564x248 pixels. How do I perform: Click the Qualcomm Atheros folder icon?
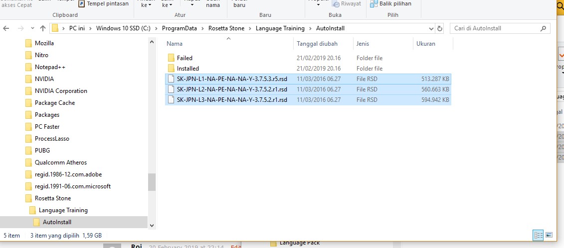[x=29, y=163]
